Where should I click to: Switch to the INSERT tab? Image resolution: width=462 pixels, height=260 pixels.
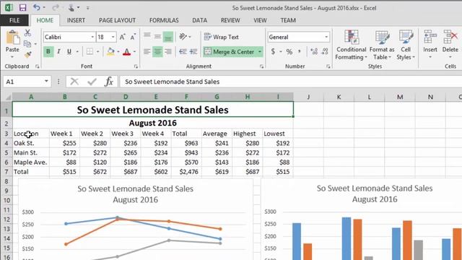coord(76,20)
